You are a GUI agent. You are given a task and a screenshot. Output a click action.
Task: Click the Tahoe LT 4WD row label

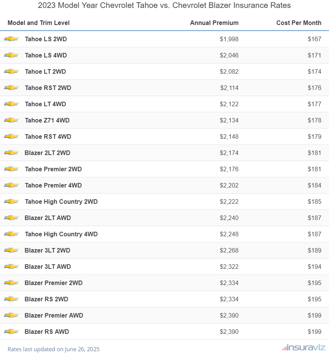pyautogui.click(x=45, y=104)
